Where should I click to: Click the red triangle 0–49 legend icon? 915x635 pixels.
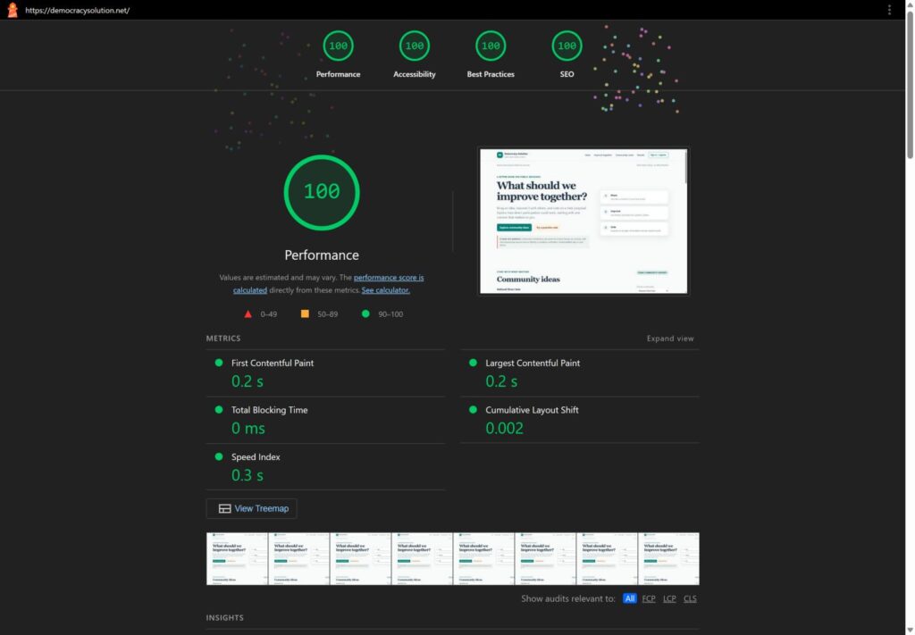click(x=248, y=313)
